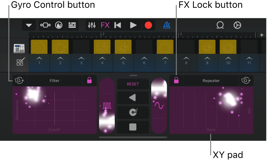Go to beginning with rewind button

(x=118, y=25)
